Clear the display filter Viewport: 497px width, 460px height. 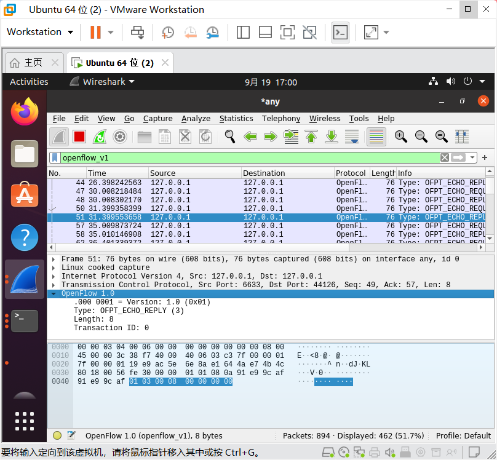coord(445,157)
